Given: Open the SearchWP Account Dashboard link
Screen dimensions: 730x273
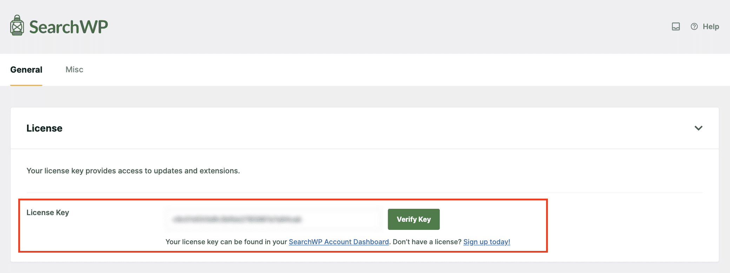Looking at the screenshot, I should pyautogui.click(x=339, y=242).
